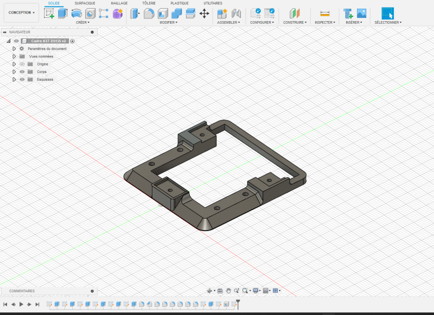Open the CONCEPTION workspace dropdown
The width and height of the screenshot is (434, 315).
click(21, 12)
